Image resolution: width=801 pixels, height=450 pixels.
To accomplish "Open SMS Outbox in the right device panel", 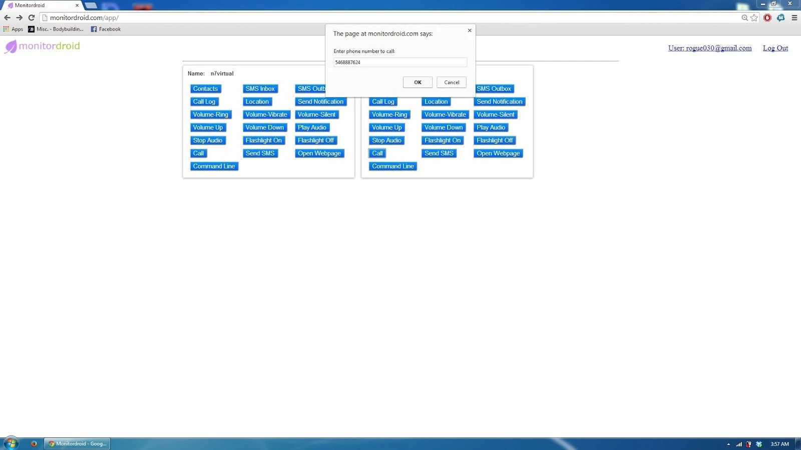I will point(494,89).
